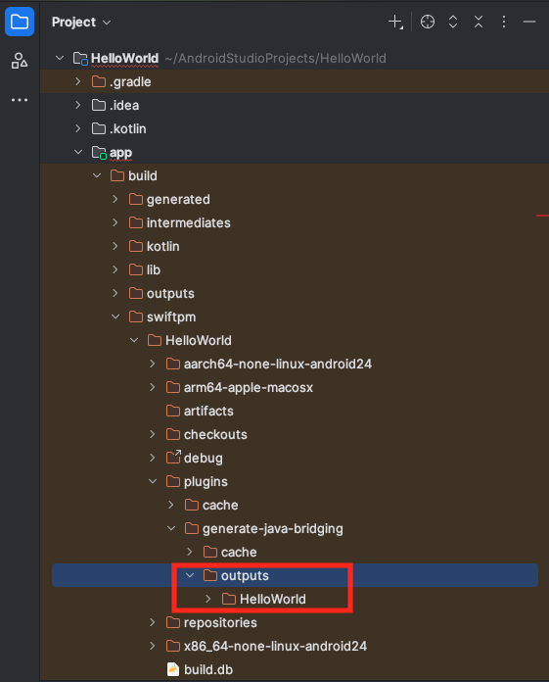The height and width of the screenshot is (682, 549).
Task: Collapse the swiftpm folder
Action: point(115,317)
